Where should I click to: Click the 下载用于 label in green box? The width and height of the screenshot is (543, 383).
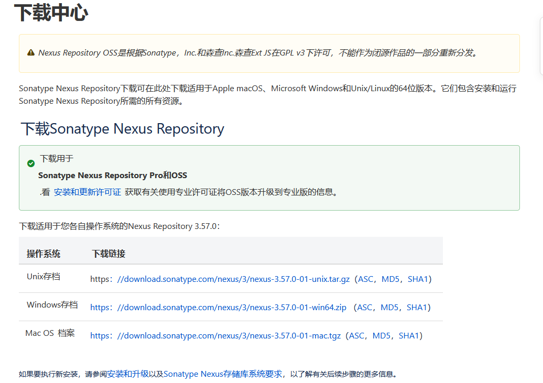[57, 159]
